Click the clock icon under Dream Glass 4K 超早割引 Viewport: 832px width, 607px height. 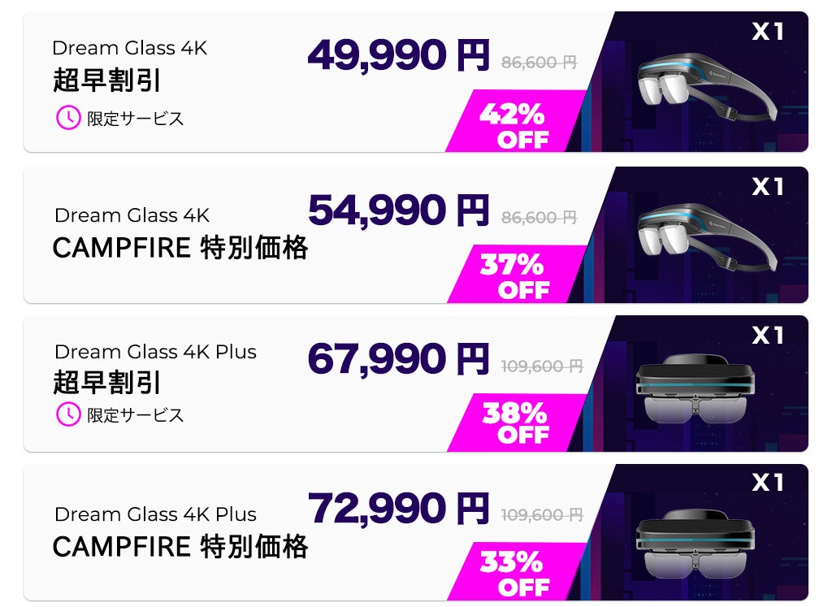pyautogui.click(x=67, y=118)
